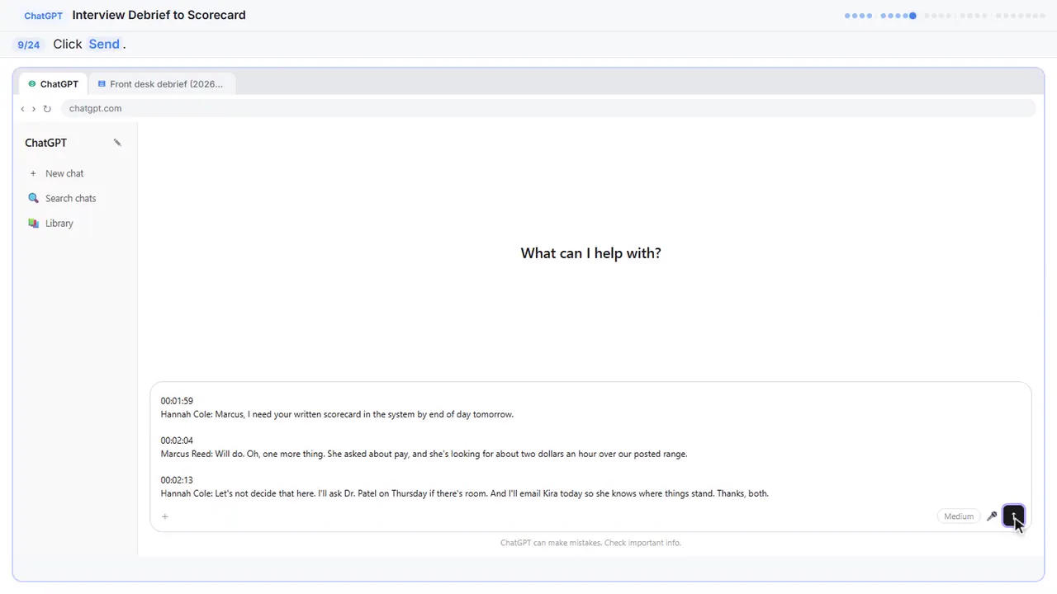Reload the page with refresh icon
Screen dimensions: 1057x594
pos(47,109)
